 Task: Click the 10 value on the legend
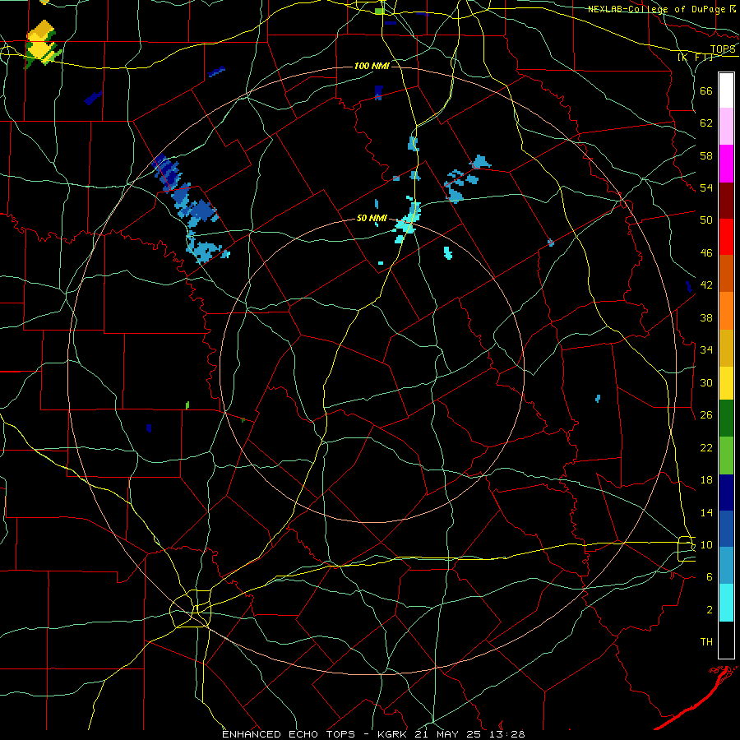point(706,544)
